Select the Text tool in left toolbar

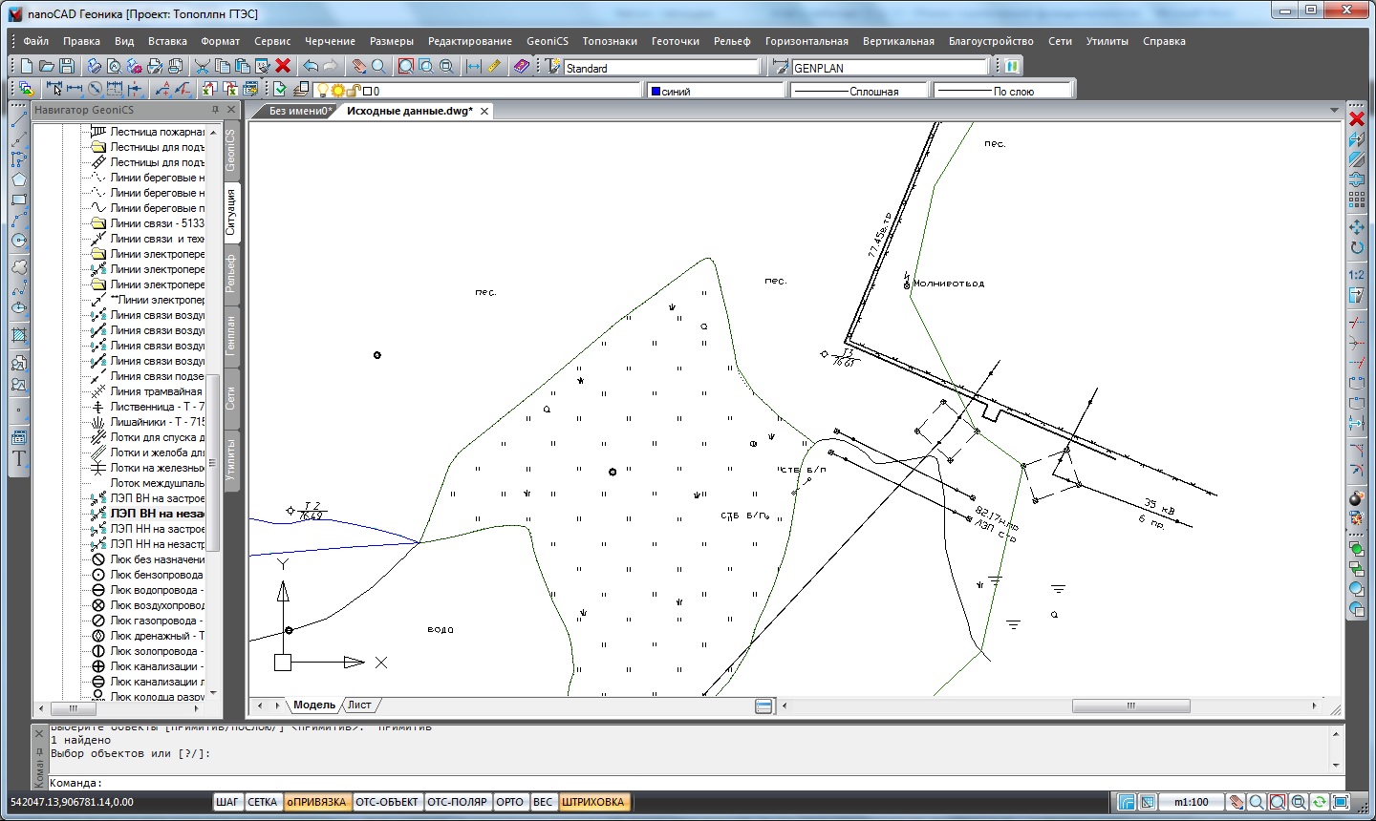click(x=18, y=458)
